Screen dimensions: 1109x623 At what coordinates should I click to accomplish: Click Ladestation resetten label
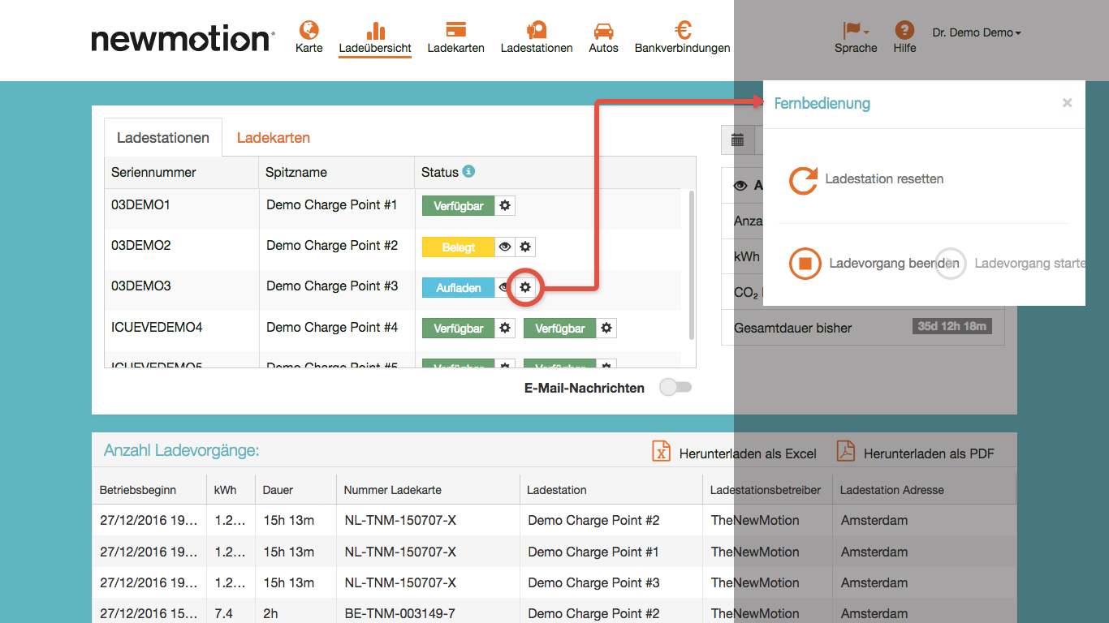[x=884, y=178]
